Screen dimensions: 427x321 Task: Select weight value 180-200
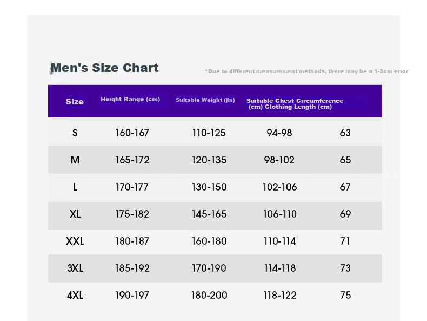pyautogui.click(x=209, y=296)
